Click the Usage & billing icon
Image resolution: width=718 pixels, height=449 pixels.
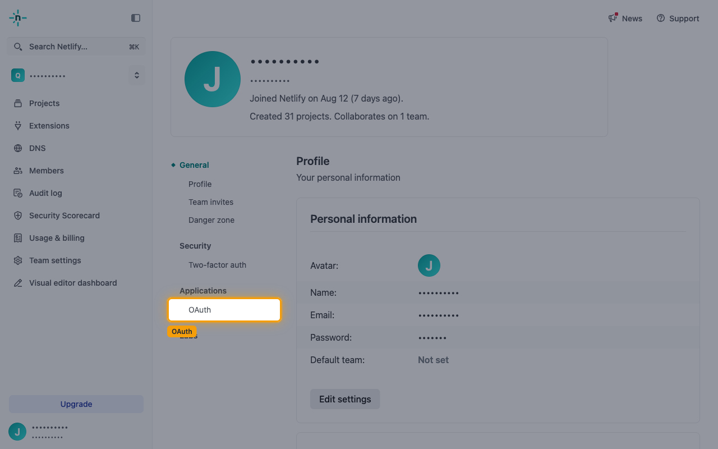(x=18, y=238)
